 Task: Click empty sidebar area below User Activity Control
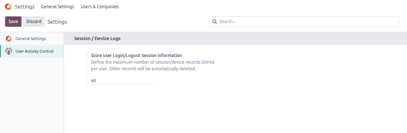pos(32,95)
